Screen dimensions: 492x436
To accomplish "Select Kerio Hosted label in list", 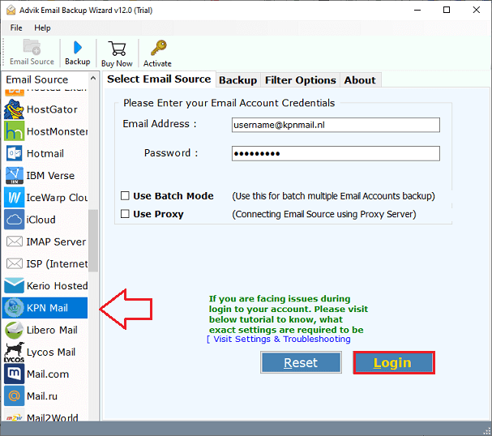I will click(x=57, y=285).
